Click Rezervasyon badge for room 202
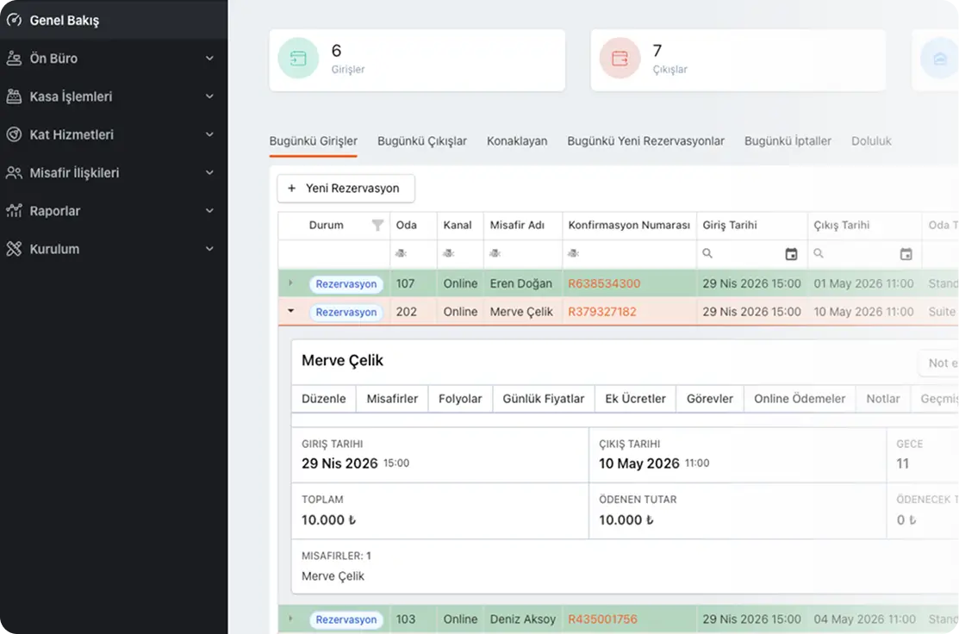Screen dimensions: 959x634 pyautogui.click(x=346, y=312)
